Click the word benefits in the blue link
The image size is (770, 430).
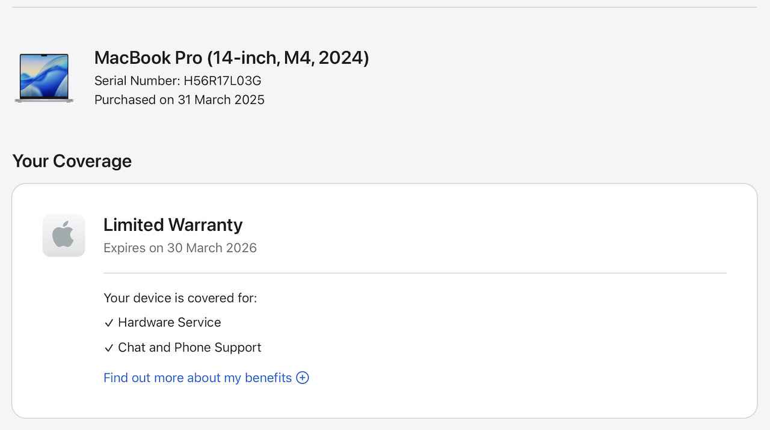coord(268,378)
